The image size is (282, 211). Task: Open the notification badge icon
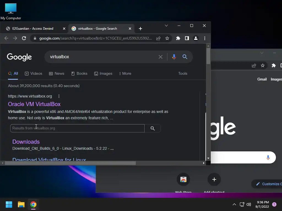[x=274, y=204]
